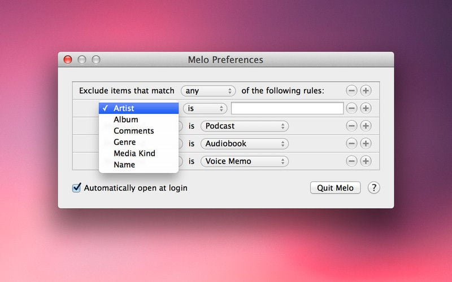Choose Comments from the popup menu
This screenshot has height=282, width=452.
point(138,131)
